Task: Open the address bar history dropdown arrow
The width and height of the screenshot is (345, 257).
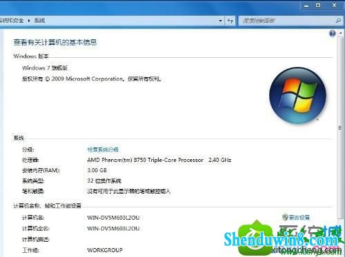Action: tap(220, 21)
